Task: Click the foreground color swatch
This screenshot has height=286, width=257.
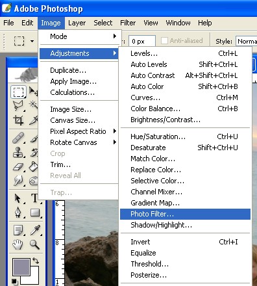Action: (21, 267)
